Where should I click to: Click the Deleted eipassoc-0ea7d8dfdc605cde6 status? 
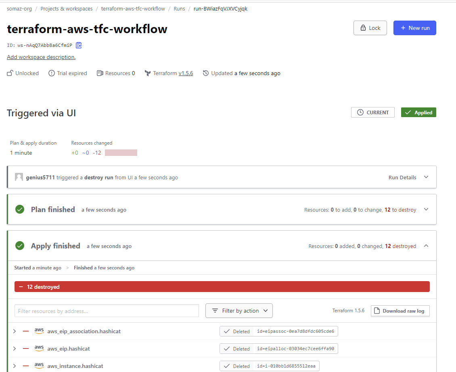tap(278, 331)
